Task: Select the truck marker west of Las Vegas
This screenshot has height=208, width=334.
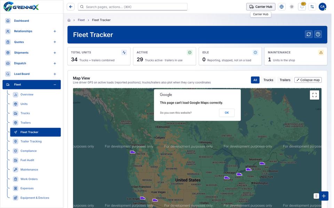Action: click(x=143, y=198)
